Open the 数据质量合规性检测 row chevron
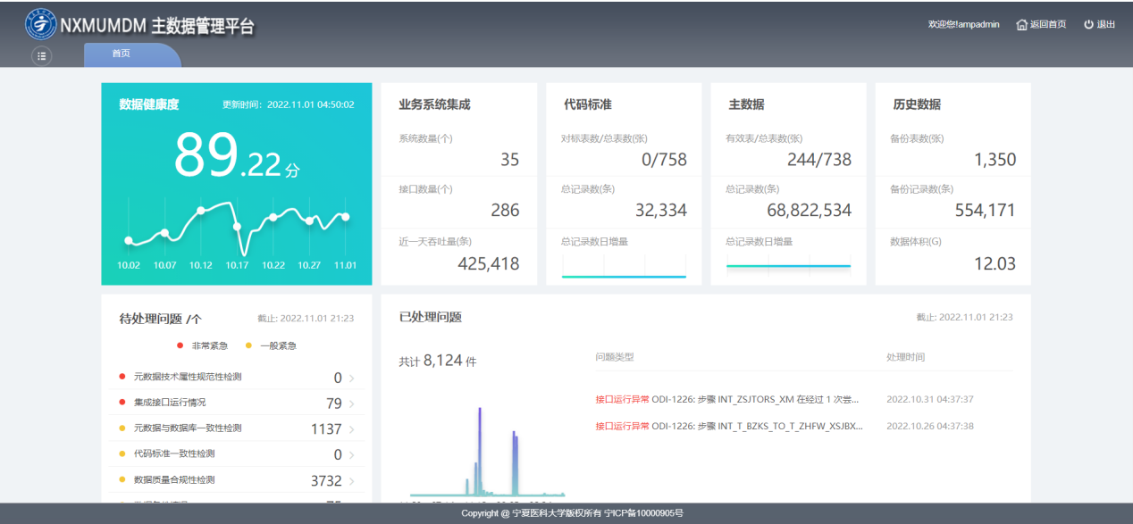The image size is (1133, 524). pyautogui.click(x=352, y=481)
